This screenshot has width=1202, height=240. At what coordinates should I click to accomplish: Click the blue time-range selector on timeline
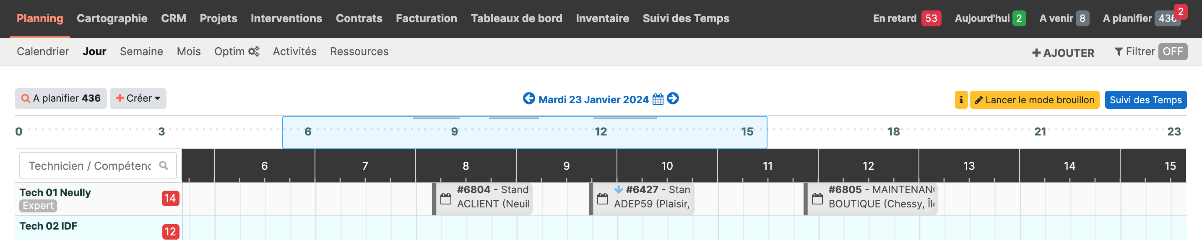525,133
